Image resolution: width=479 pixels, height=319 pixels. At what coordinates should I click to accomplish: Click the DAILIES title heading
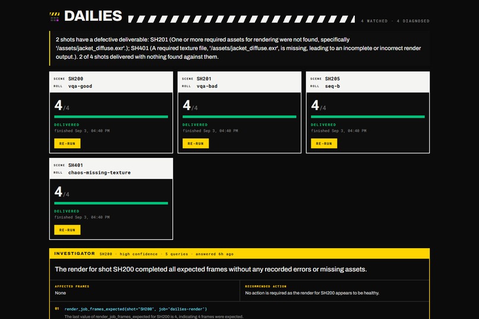[x=93, y=16]
